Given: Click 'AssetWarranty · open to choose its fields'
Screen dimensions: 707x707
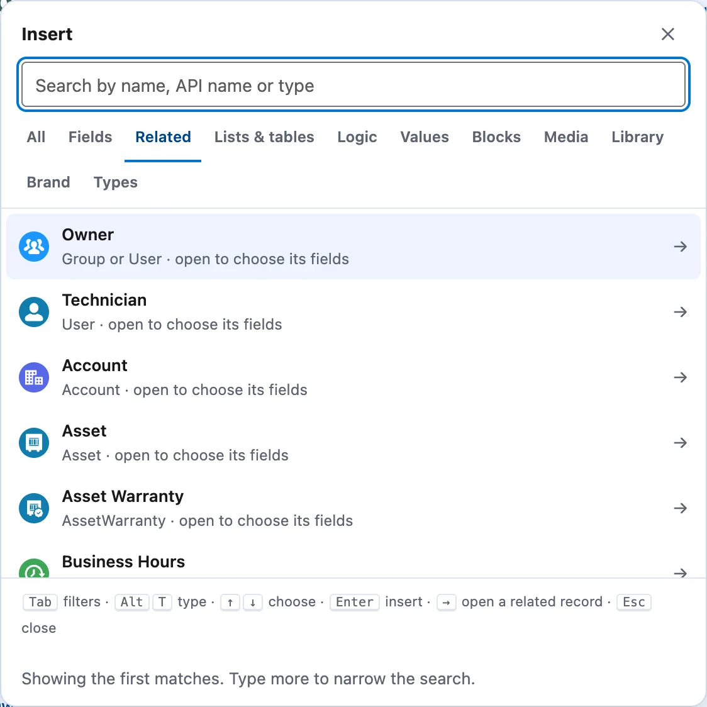Looking at the screenshot, I should 208,521.
